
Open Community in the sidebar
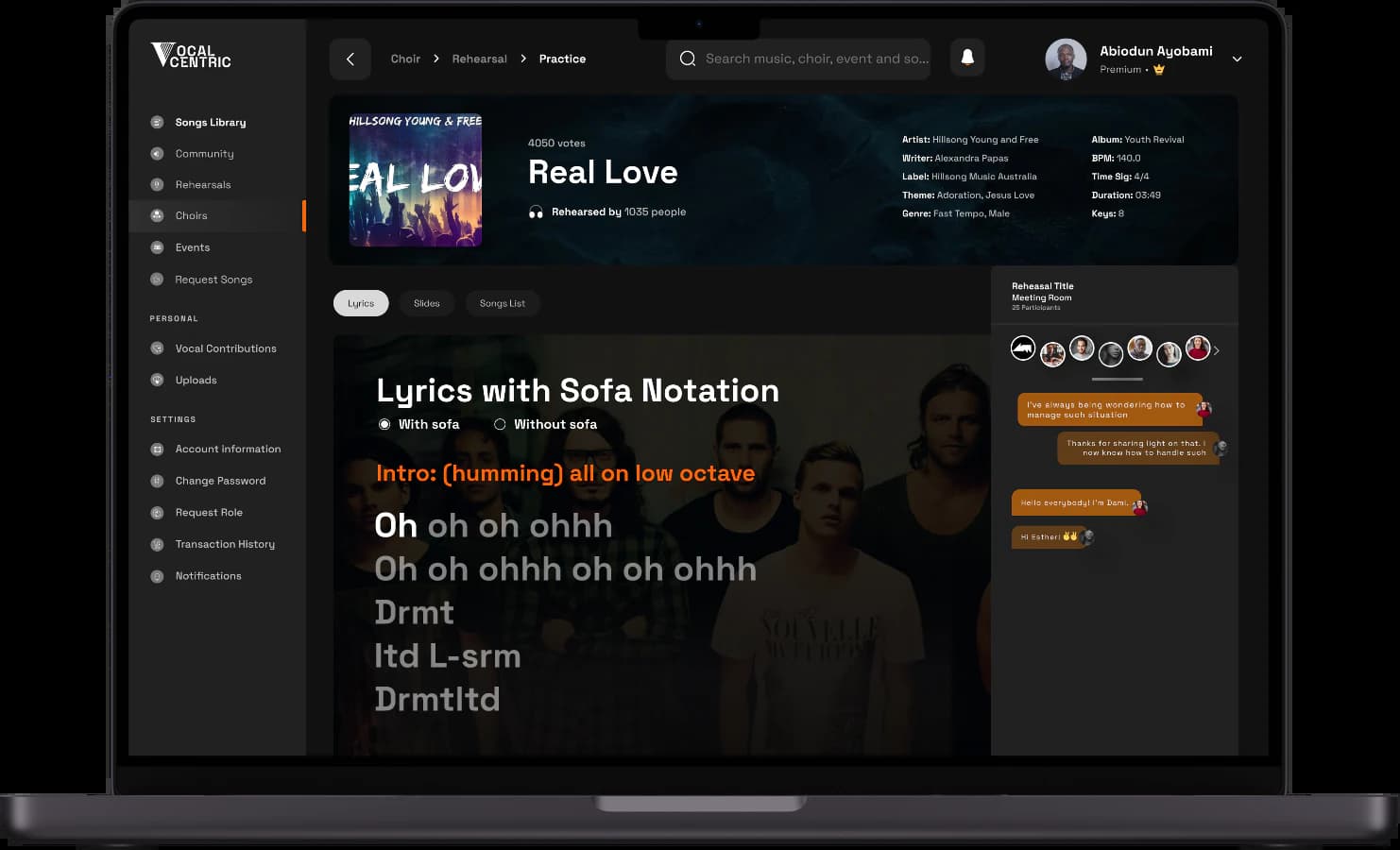point(204,153)
